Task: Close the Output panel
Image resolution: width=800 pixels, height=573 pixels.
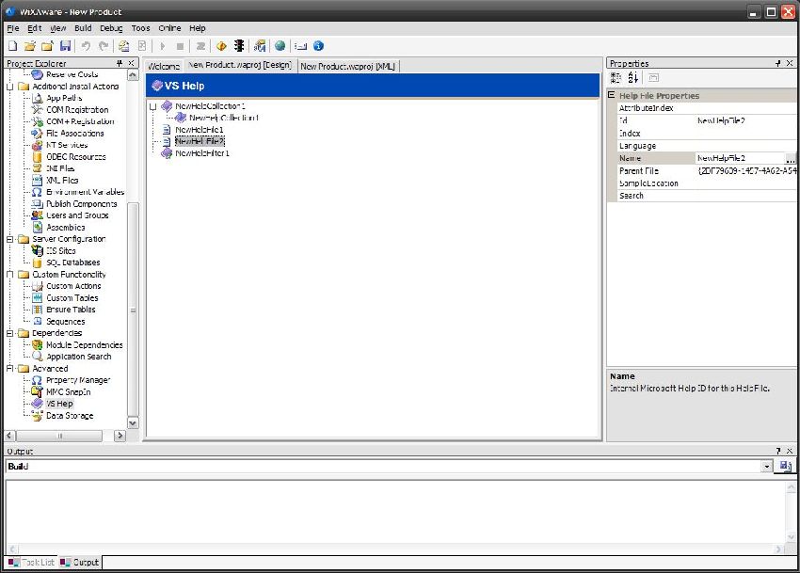Action: coord(790,451)
